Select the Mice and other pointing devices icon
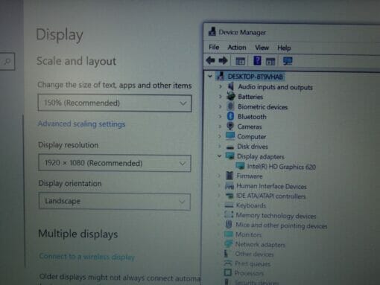The height and width of the screenshot is (285, 380). [x=229, y=225]
